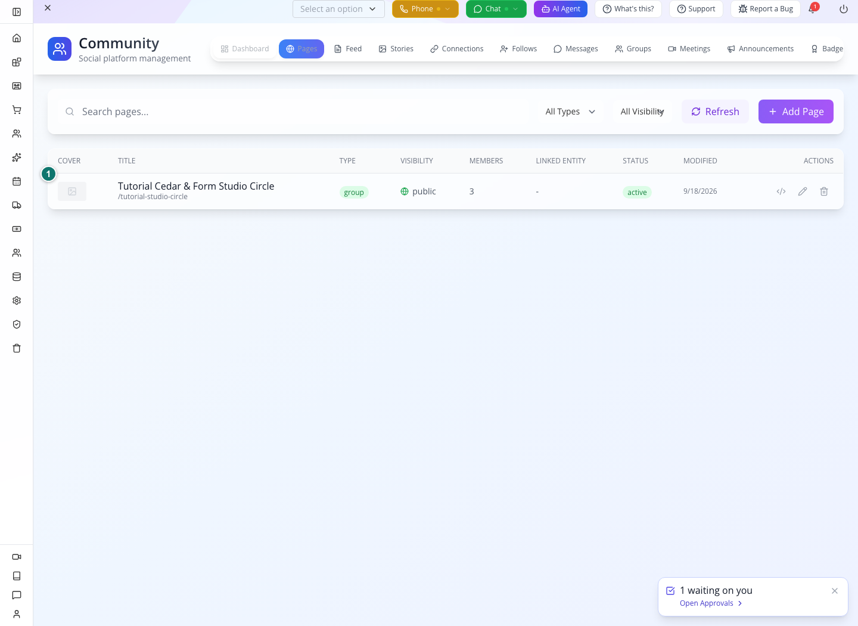Screen dimensions: 858x626
Task: Open the trash bin in the sidebar
Action: point(17,348)
